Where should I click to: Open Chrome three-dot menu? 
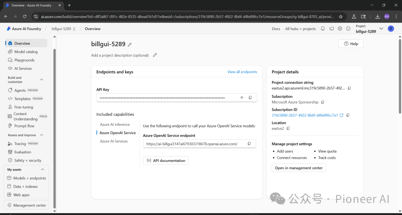(x=396, y=17)
